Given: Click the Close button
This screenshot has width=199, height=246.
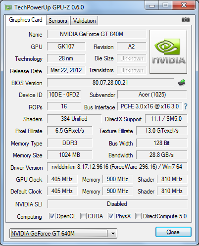Looking at the screenshot, I should (x=173, y=232).
